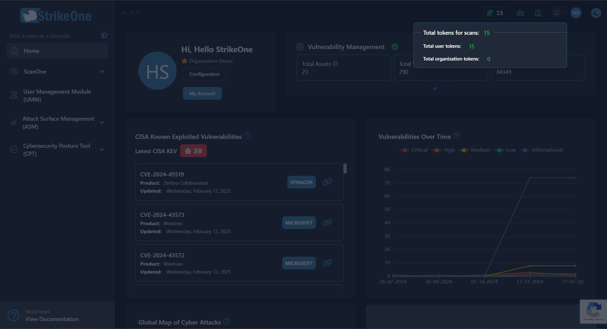This screenshot has width=607, height=329.
Task: Open the tokens balance icon showing 15
Action: (490, 13)
